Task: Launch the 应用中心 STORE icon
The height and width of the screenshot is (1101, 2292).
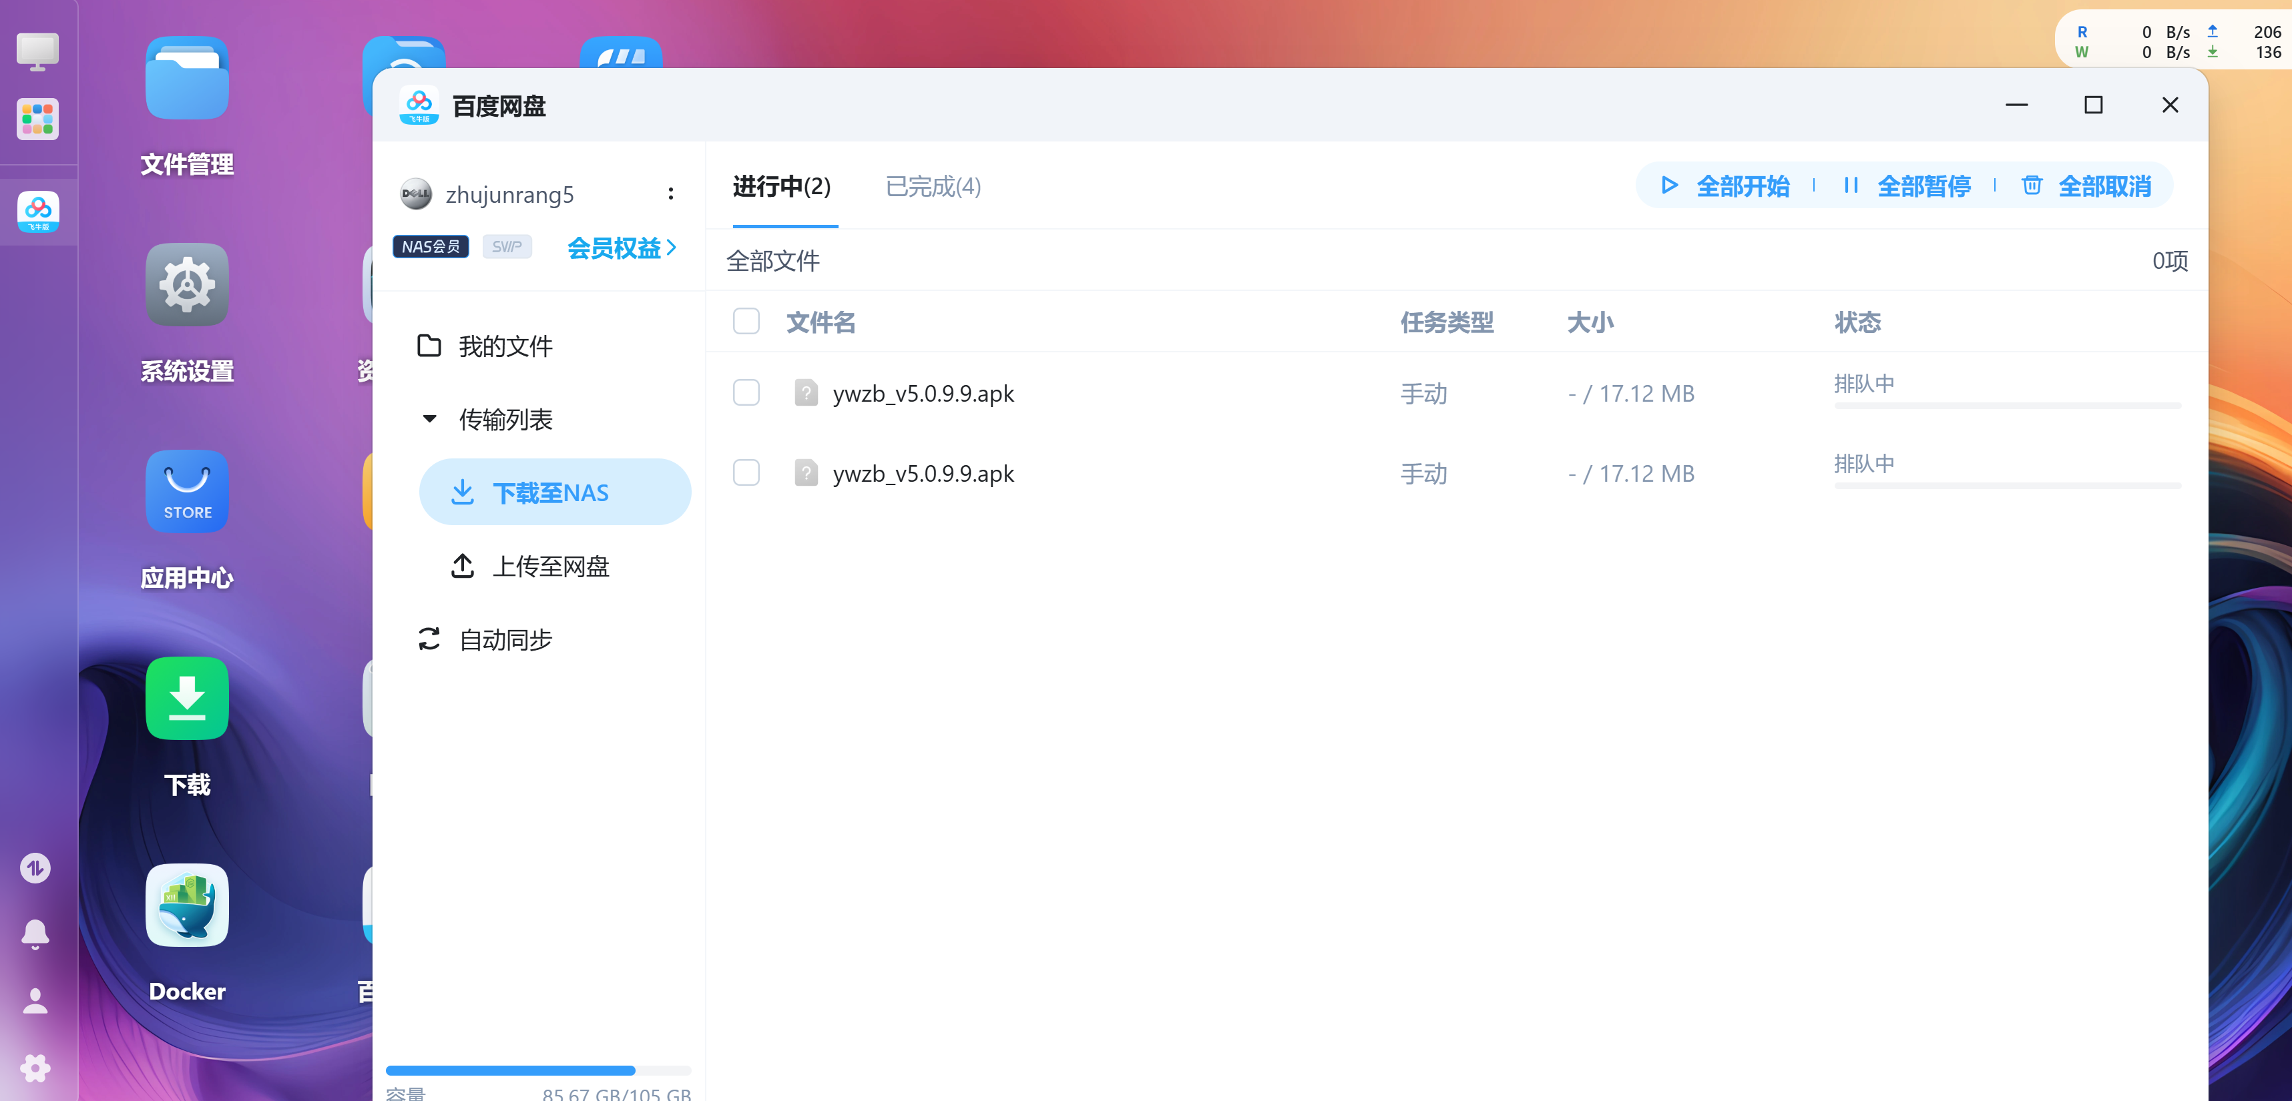Action: (x=187, y=492)
